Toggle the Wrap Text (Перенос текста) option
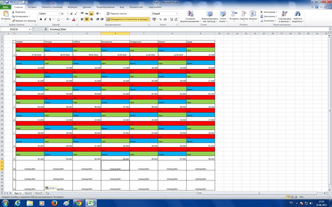This screenshot has height=207, width=332. coord(116,14)
